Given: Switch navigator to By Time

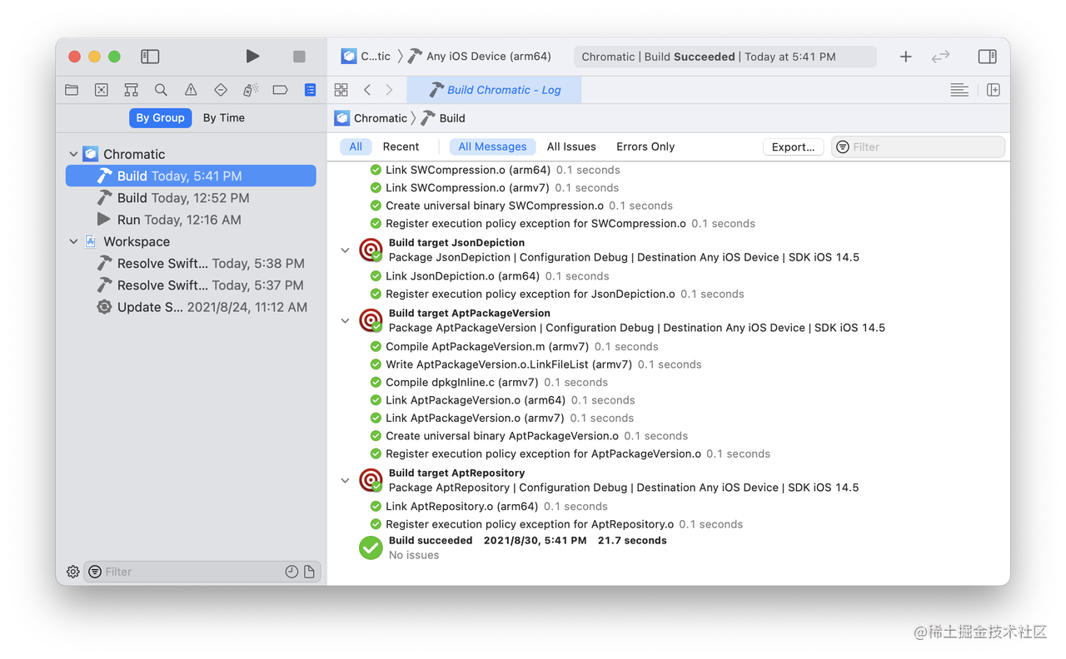Looking at the screenshot, I should click(x=224, y=118).
